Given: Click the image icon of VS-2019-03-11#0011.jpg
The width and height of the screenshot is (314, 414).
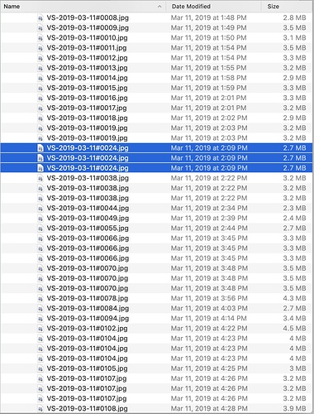Looking at the screenshot, I should (x=40, y=48).
